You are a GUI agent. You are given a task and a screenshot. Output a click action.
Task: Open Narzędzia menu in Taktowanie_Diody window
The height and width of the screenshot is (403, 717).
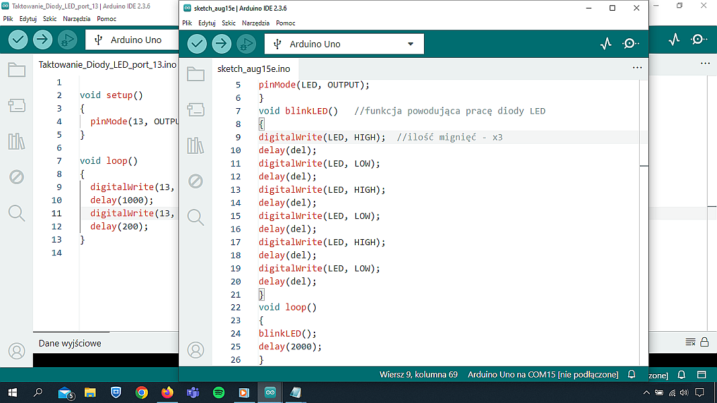point(77,19)
